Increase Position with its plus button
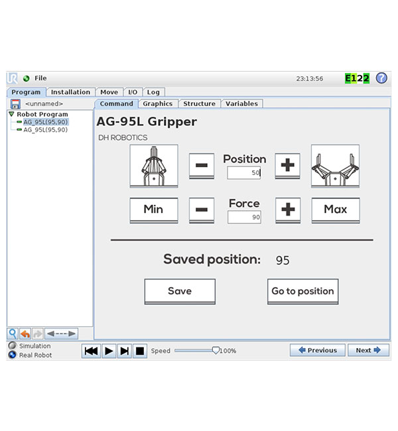Viewport: 398px width, 431px height. pos(287,166)
